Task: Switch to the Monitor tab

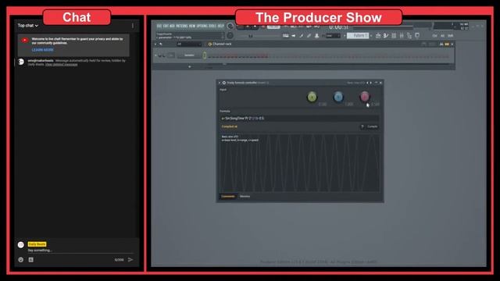Action: pyautogui.click(x=245, y=196)
